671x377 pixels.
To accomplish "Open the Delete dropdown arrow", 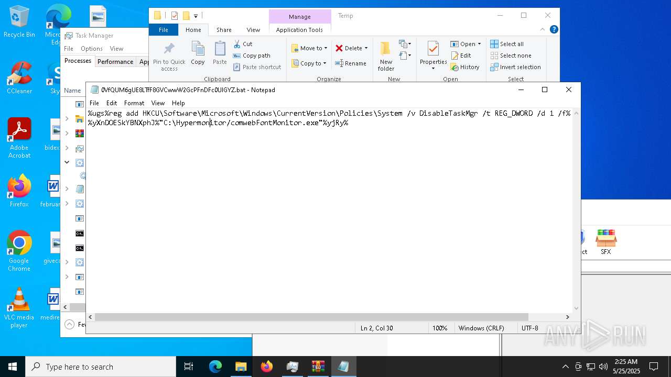I will pos(366,48).
